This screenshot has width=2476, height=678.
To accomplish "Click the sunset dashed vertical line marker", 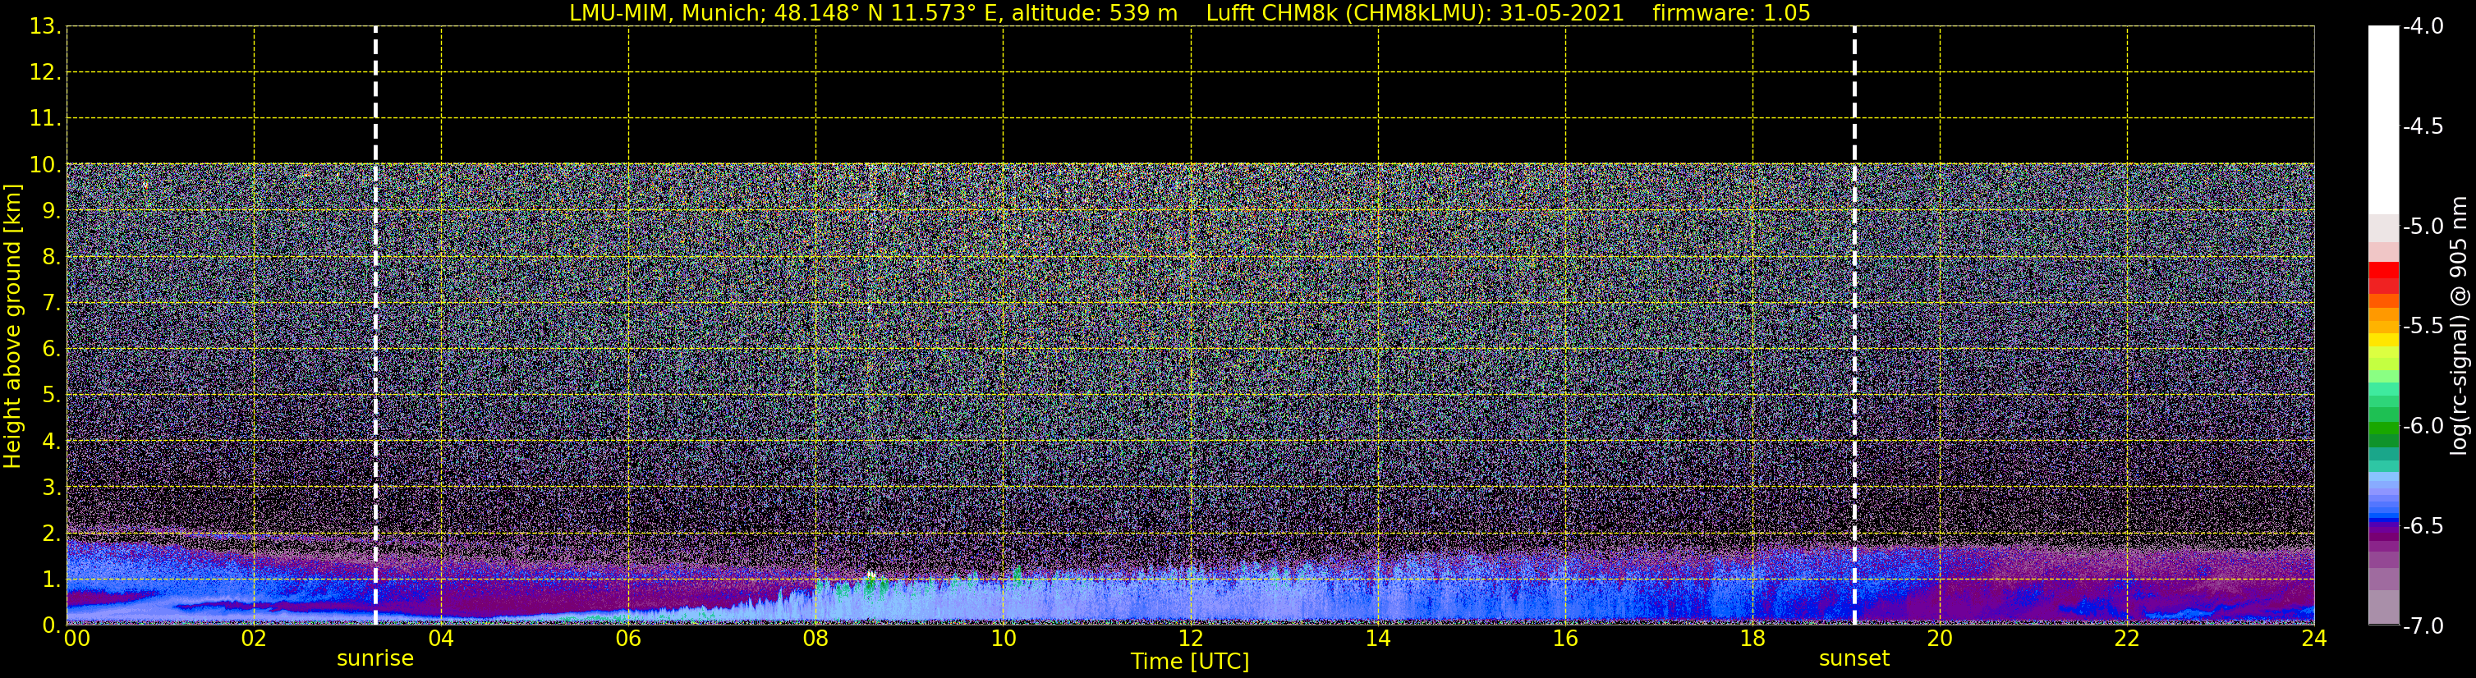I will (1854, 326).
